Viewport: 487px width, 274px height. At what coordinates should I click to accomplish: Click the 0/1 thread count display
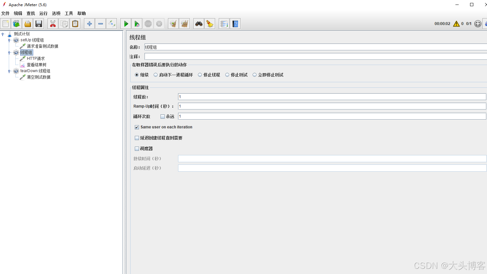[469, 24]
